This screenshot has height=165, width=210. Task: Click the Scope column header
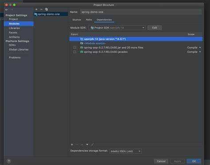point(191,34)
